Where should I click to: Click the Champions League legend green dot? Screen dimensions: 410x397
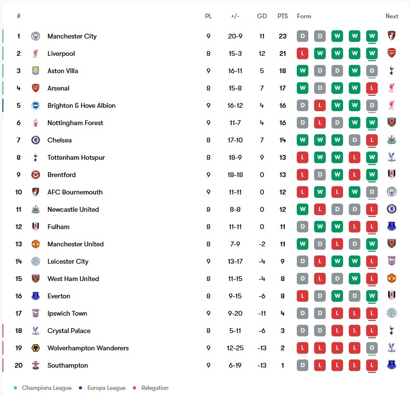[15, 388]
